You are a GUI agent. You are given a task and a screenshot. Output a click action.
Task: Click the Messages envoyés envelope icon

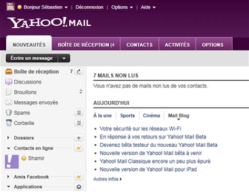[8, 102]
